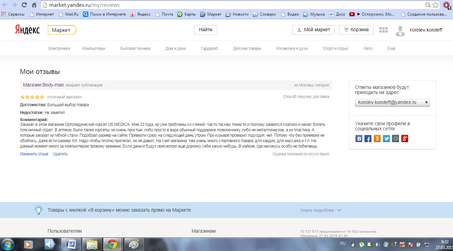Screen dimensions: 453x251
Task: Link the Facebook social profile
Action: click(x=368, y=138)
